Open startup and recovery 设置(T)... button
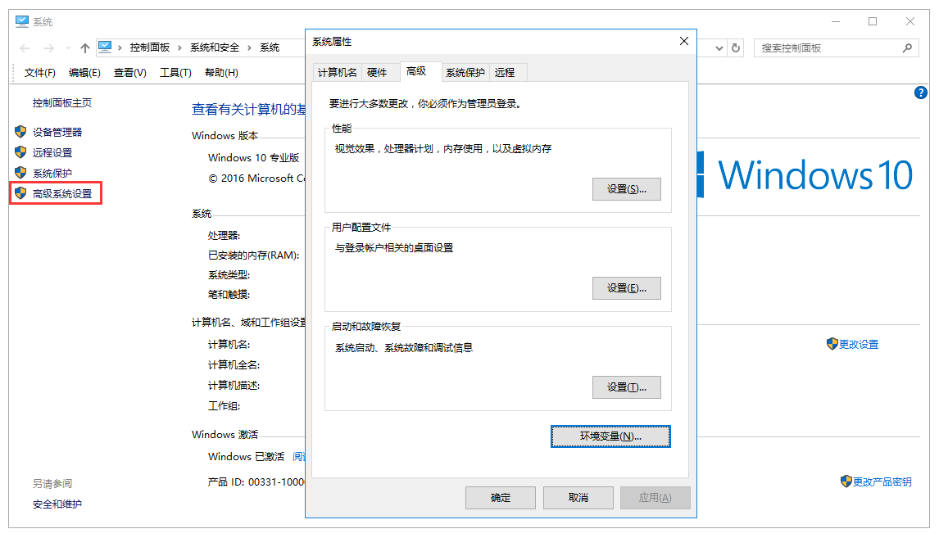This screenshot has height=538, width=939. [x=626, y=387]
